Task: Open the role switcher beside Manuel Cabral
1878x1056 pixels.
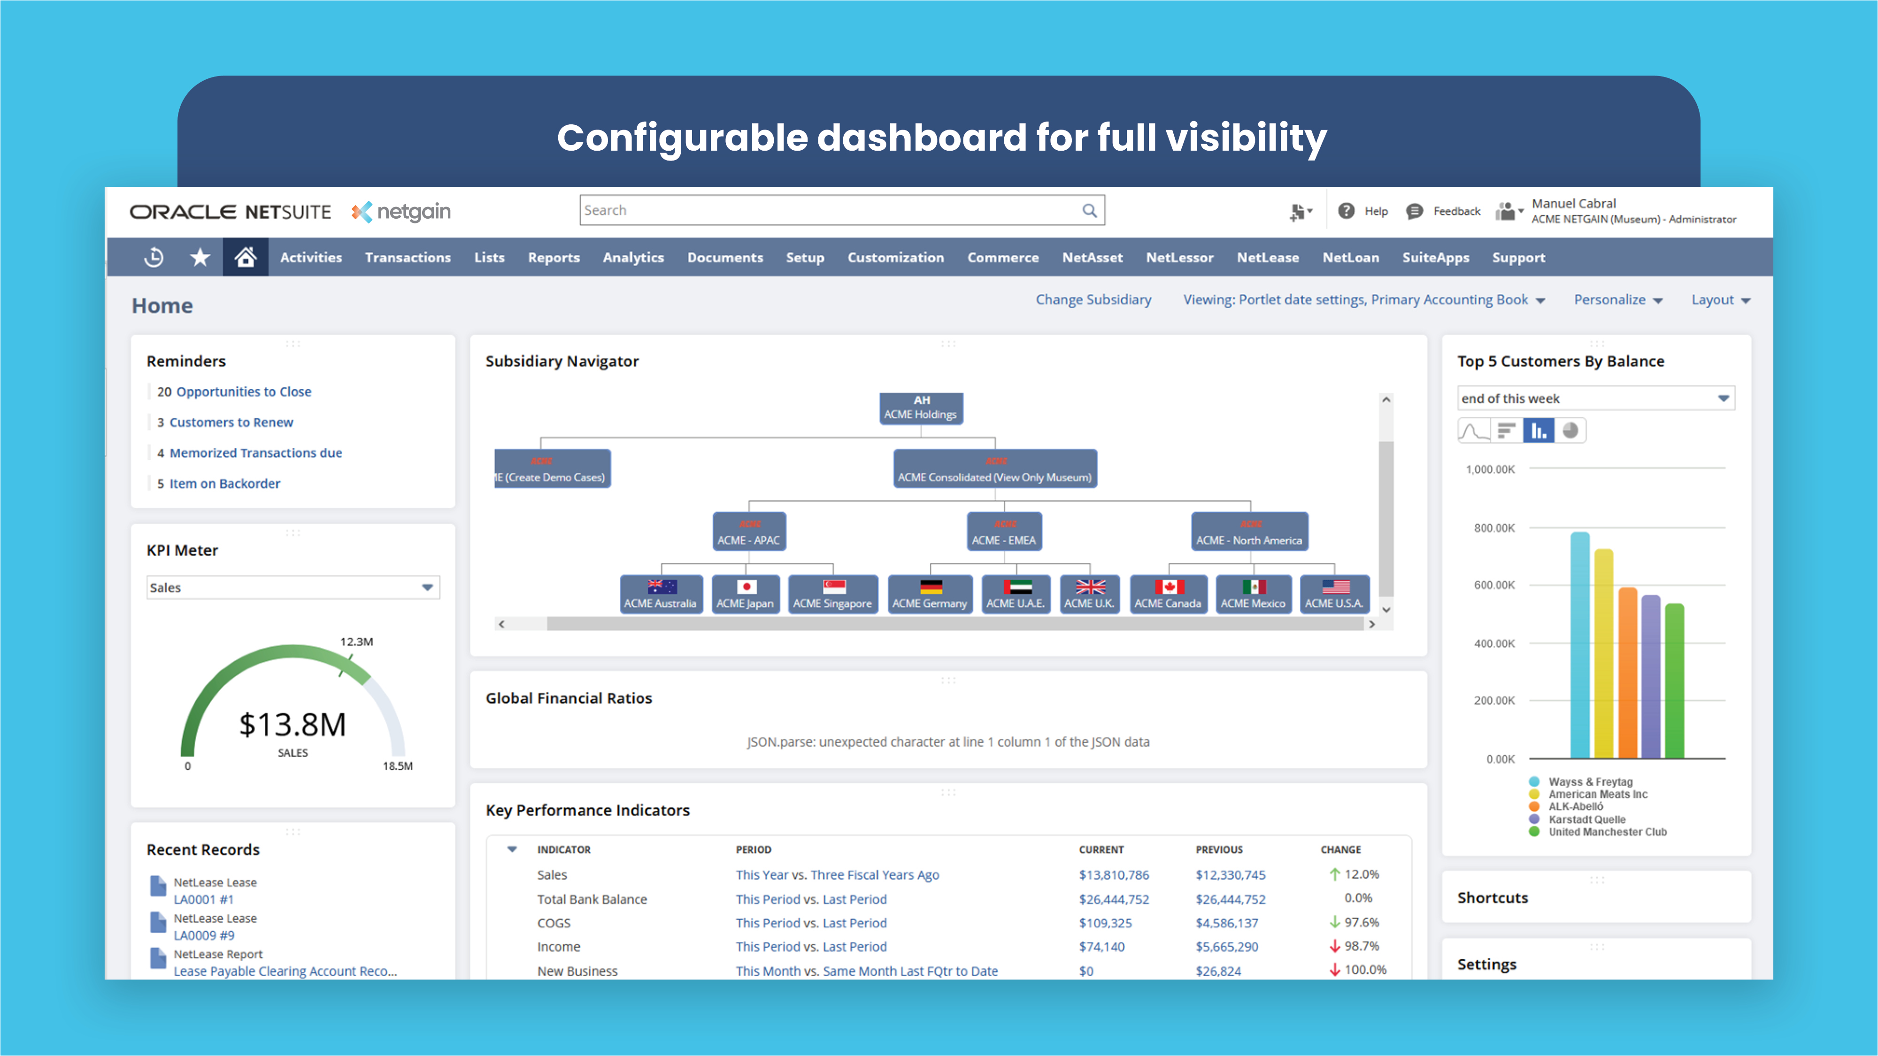Action: point(1509,211)
